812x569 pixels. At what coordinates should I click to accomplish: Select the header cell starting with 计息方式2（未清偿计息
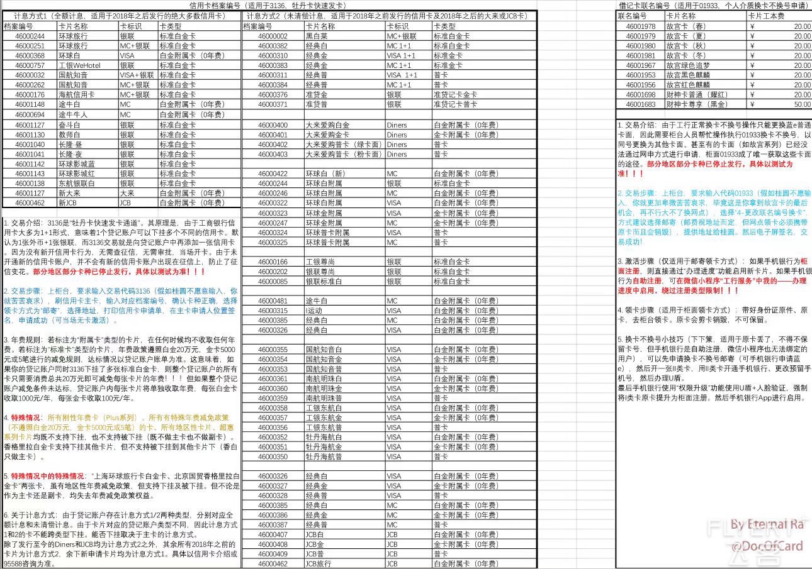pyautogui.click(x=390, y=16)
